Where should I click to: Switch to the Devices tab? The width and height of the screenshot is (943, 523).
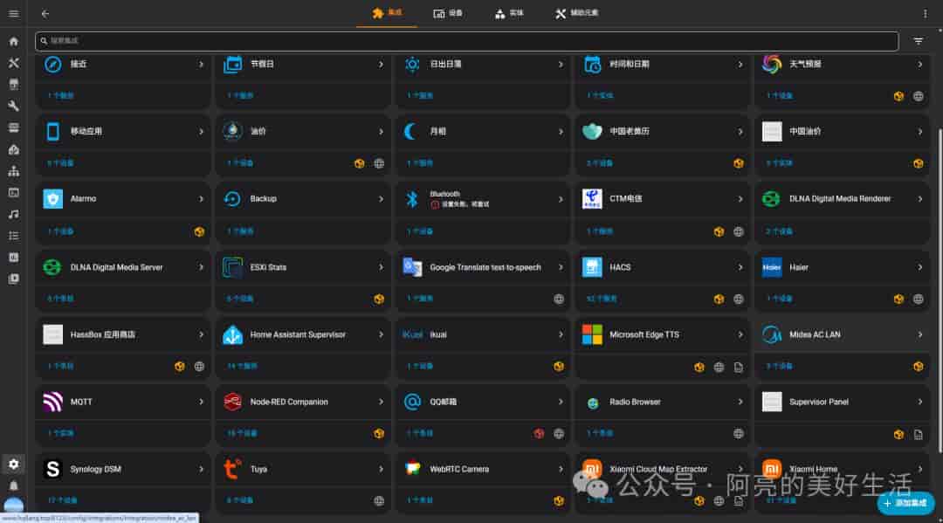(x=448, y=13)
